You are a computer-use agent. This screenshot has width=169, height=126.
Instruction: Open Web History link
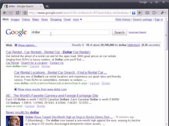point(123,20)
